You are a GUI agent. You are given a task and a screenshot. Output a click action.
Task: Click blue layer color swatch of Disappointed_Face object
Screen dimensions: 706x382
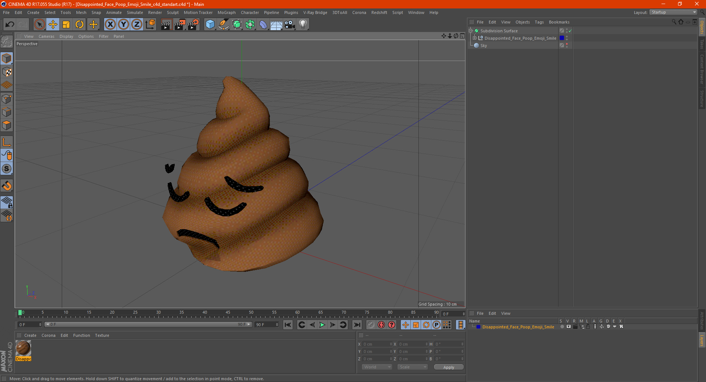[x=562, y=38]
